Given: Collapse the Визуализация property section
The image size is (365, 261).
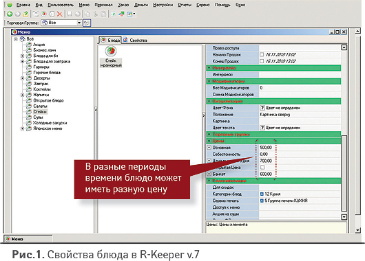Looking at the screenshot, I should pos(209,101).
